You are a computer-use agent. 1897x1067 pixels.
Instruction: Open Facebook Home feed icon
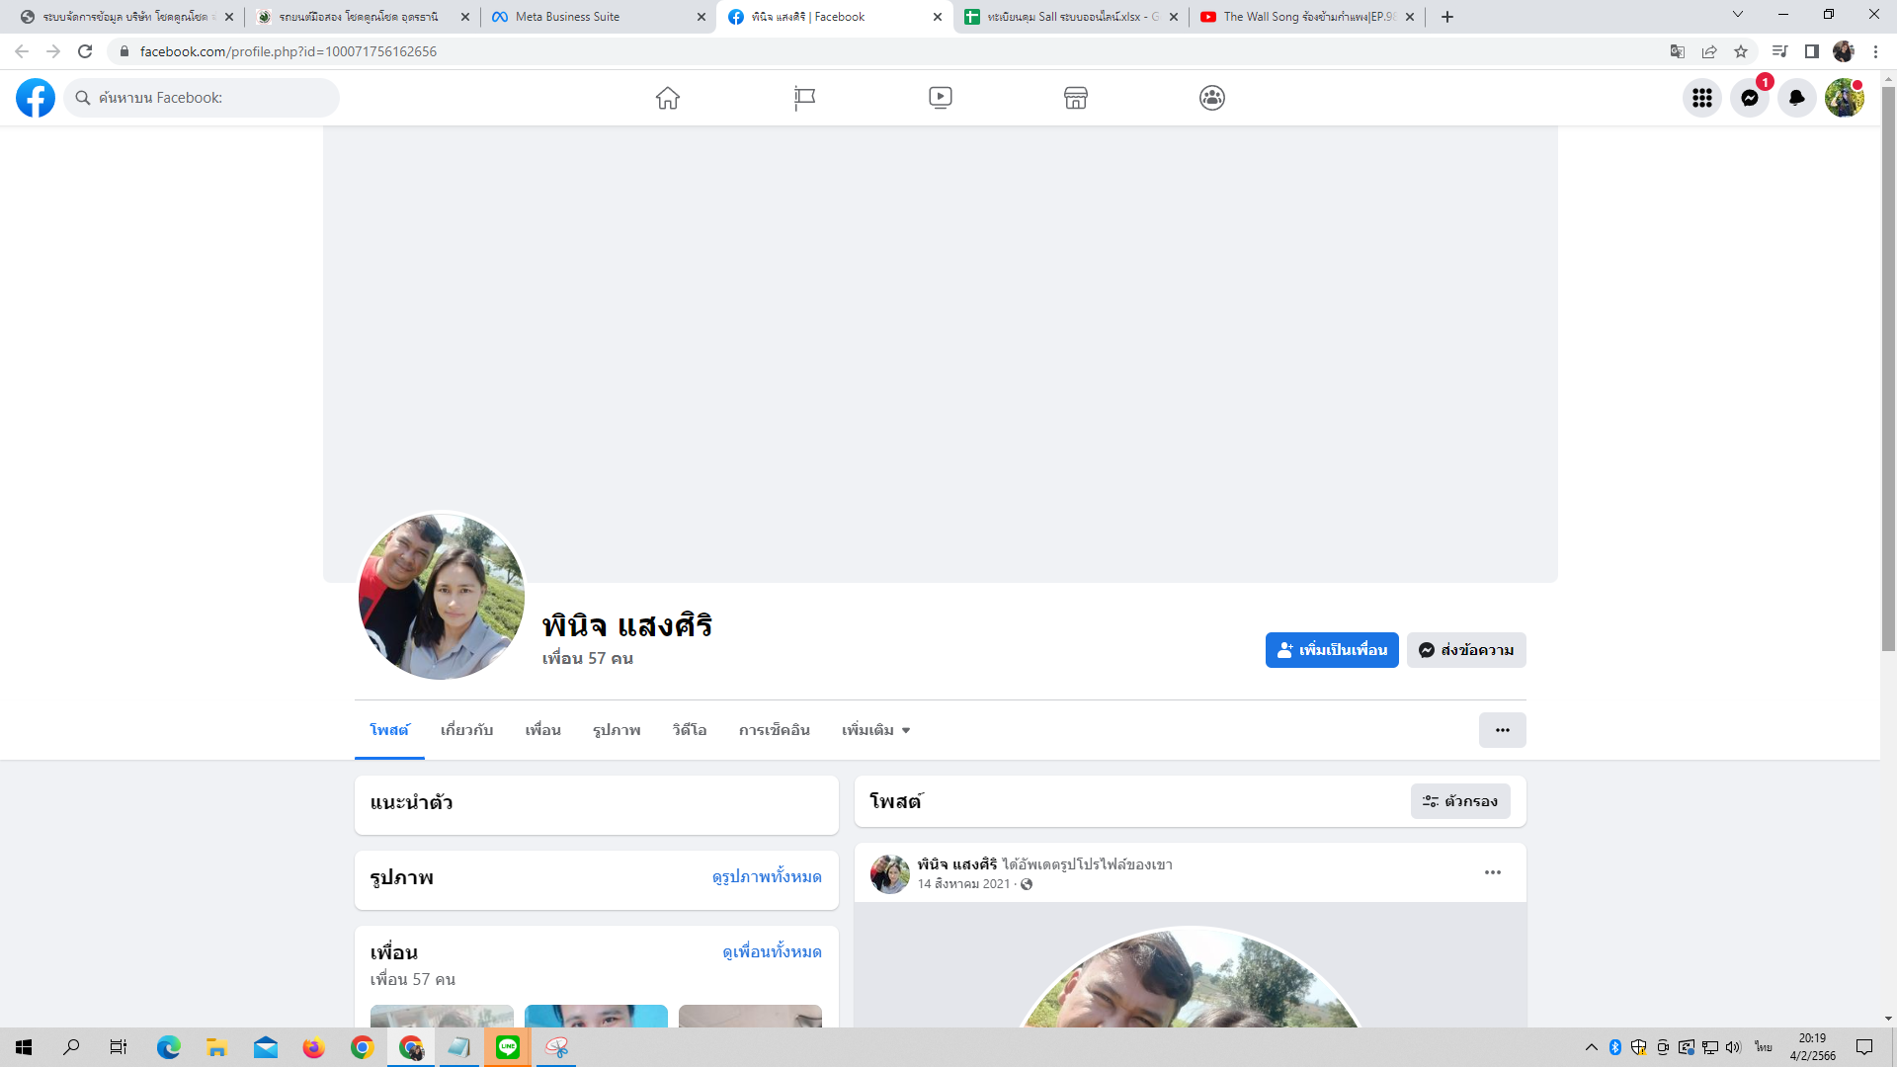[668, 98]
